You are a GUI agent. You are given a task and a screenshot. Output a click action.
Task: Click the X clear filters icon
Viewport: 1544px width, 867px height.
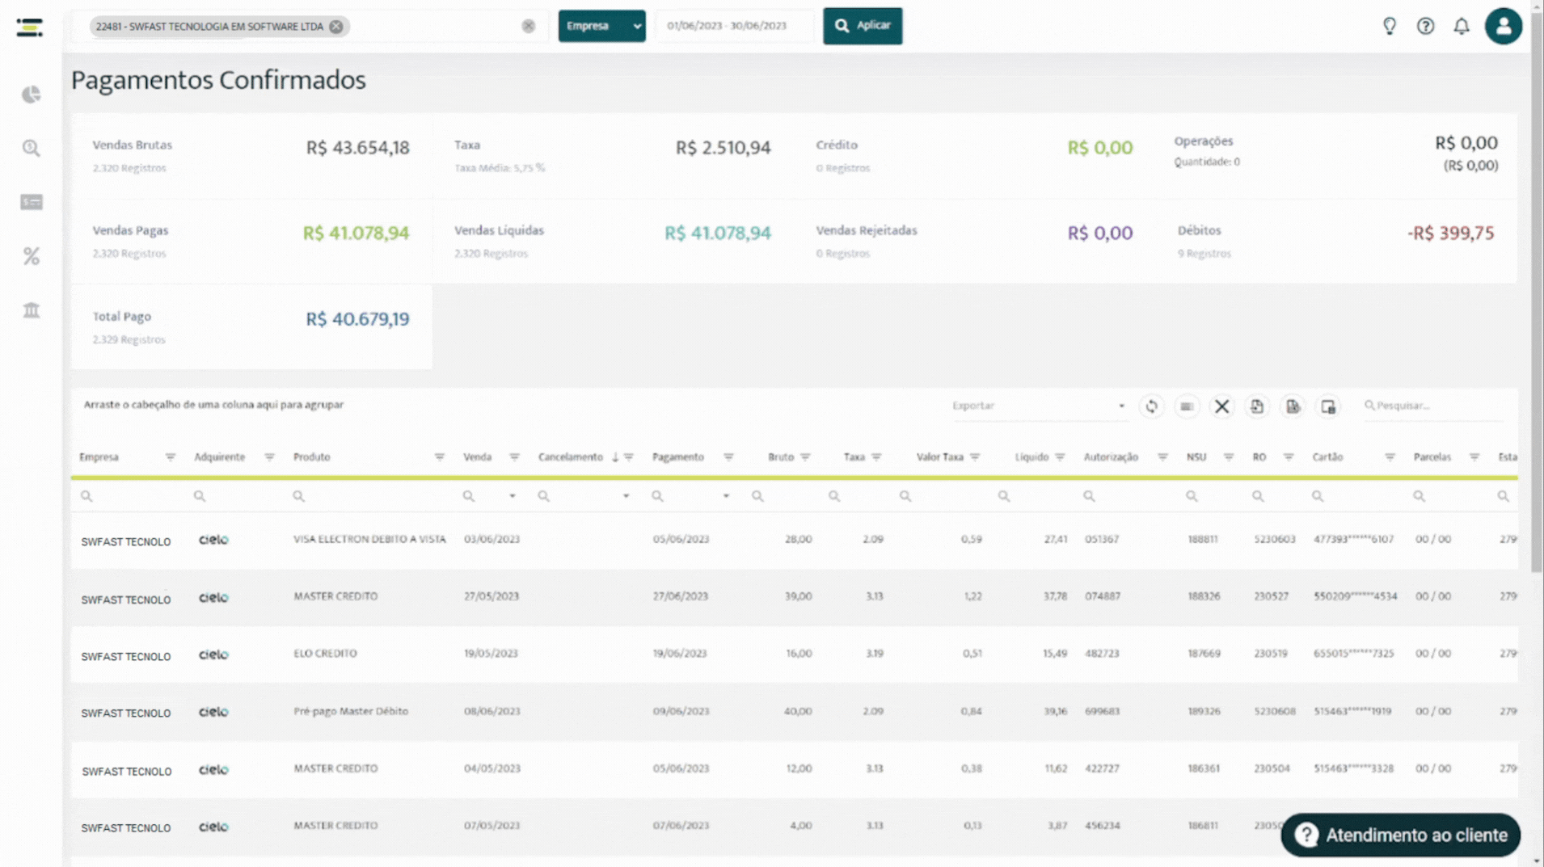pos(1221,406)
